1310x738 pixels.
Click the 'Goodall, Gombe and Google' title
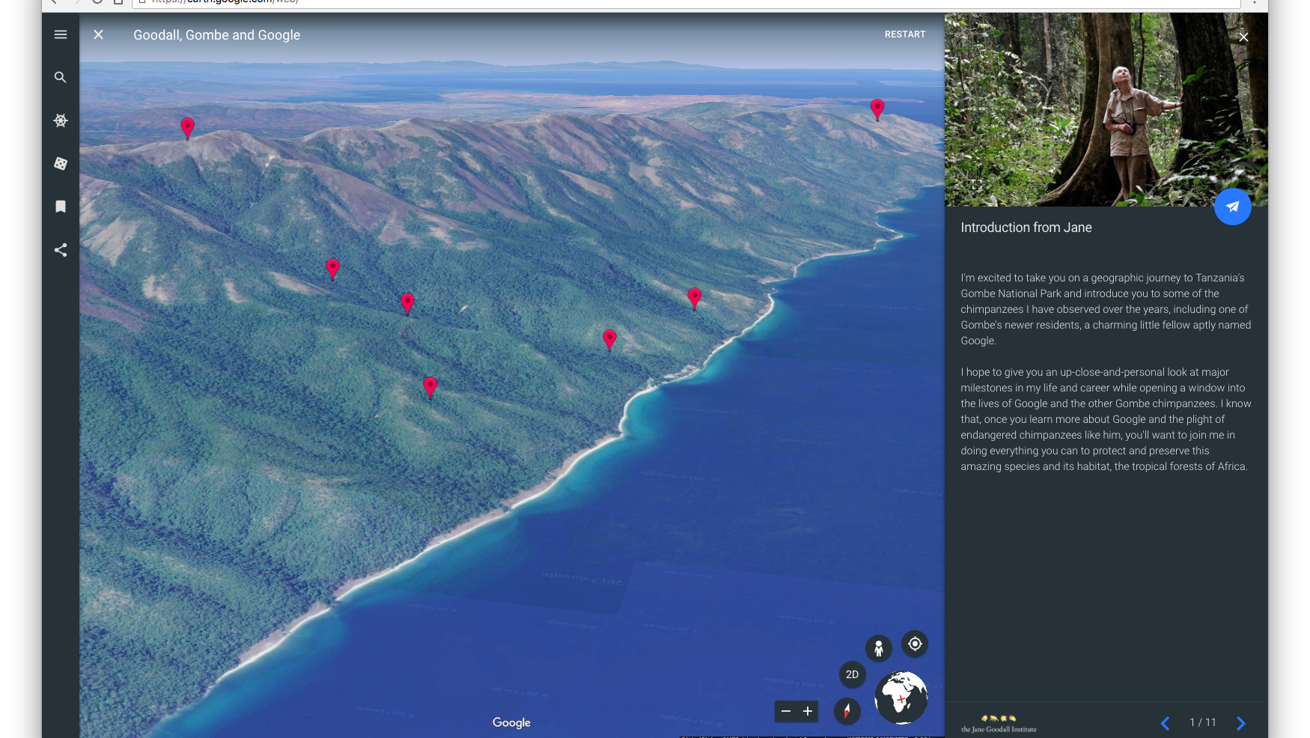(x=216, y=35)
